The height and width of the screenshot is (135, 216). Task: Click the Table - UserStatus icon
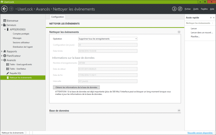8,69
